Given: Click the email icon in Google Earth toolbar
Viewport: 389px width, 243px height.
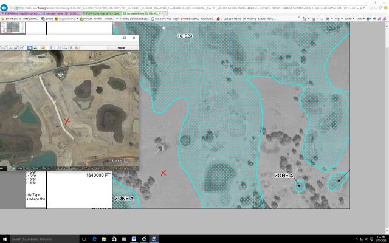Looking at the screenshot, I should (59, 47).
